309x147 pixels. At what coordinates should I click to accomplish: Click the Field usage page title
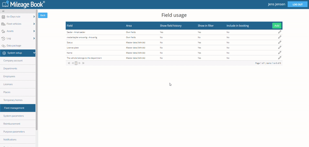click(x=174, y=15)
